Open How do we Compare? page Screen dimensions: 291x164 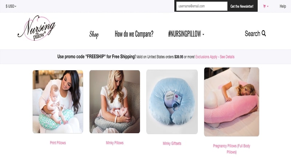pos(134,34)
